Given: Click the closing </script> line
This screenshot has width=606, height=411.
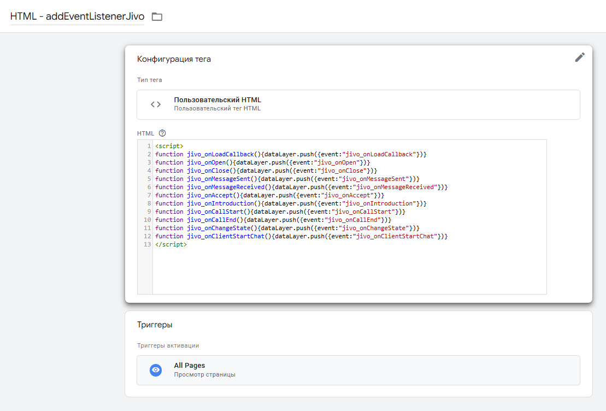Looking at the screenshot, I should 171,244.
